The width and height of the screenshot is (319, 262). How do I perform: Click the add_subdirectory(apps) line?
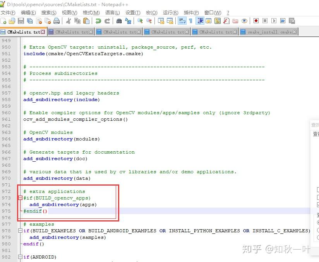click(x=63, y=205)
